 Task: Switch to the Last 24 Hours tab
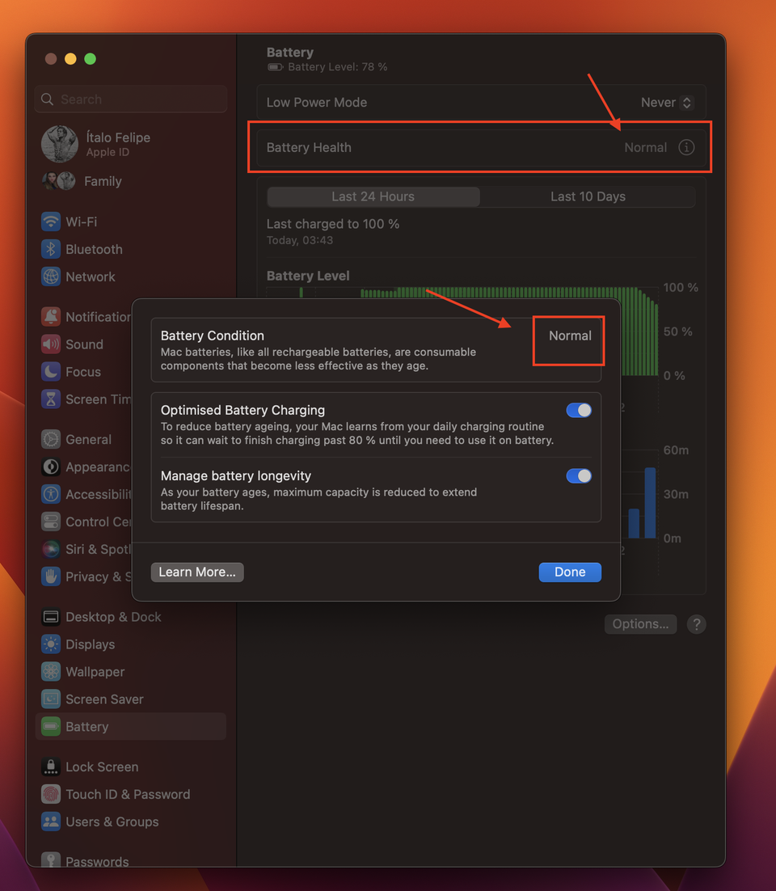tap(373, 196)
